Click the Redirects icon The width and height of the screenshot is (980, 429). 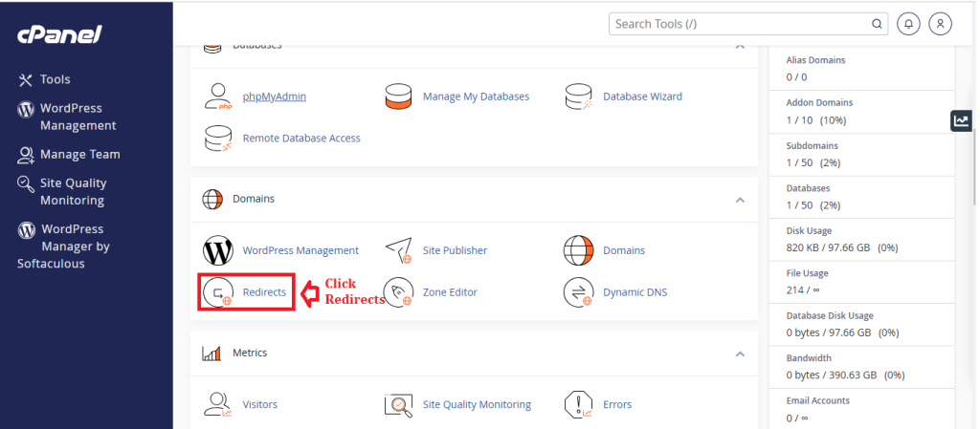(x=218, y=292)
